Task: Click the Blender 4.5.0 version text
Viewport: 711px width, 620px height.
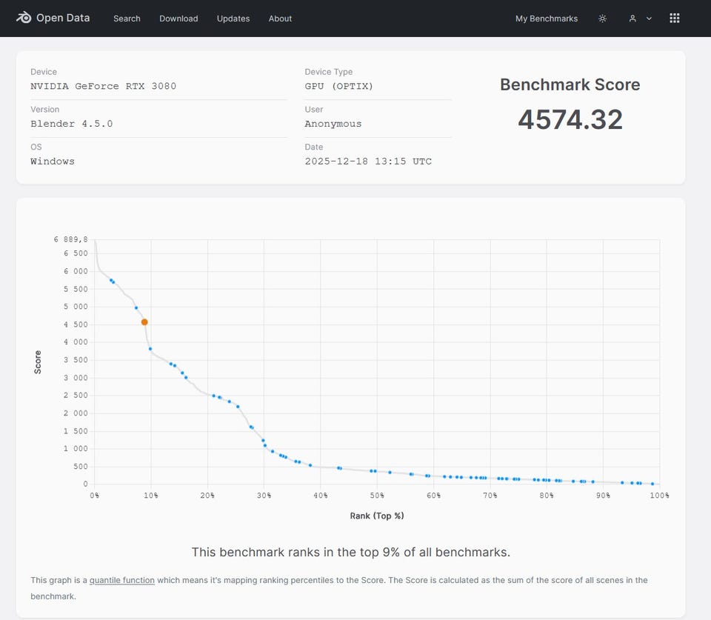Action: tap(71, 124)
